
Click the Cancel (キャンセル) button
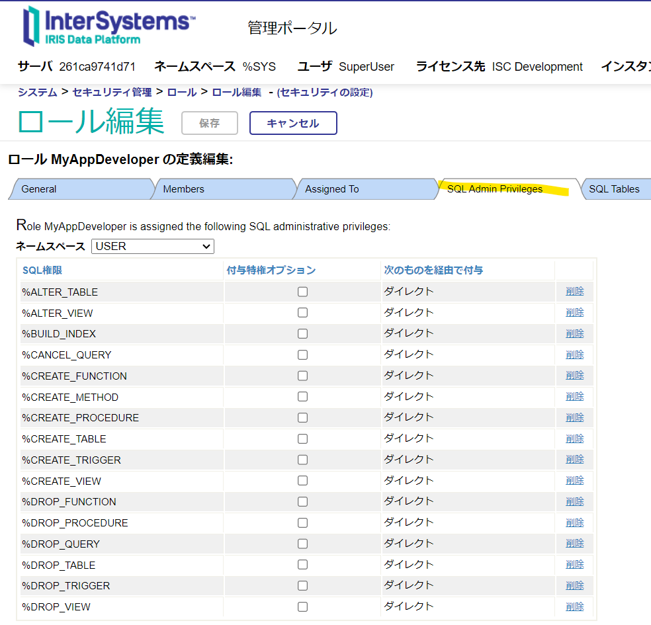293,123
